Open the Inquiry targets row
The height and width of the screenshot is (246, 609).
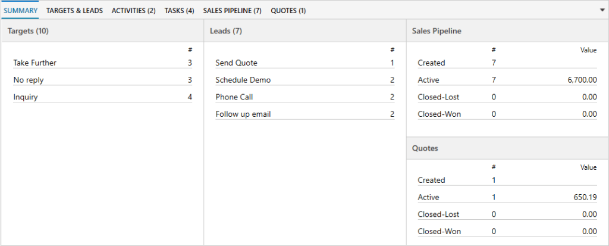(x=102, y=97)
